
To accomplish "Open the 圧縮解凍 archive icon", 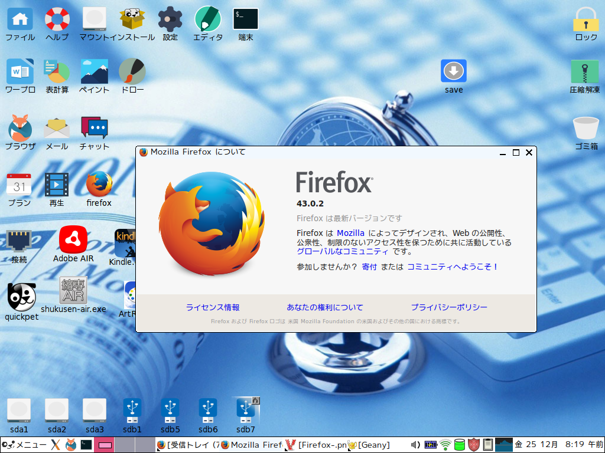I will coord(585,71).
